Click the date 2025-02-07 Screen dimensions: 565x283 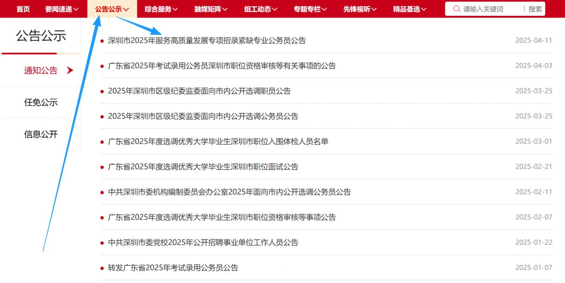pyautogui.click(x=534, y=217)
